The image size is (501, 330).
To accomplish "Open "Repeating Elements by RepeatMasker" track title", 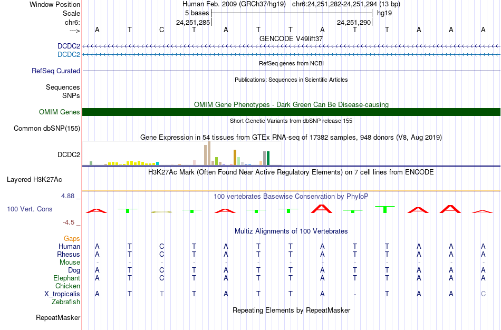I will pyautogui.click(x=291, y=310).
